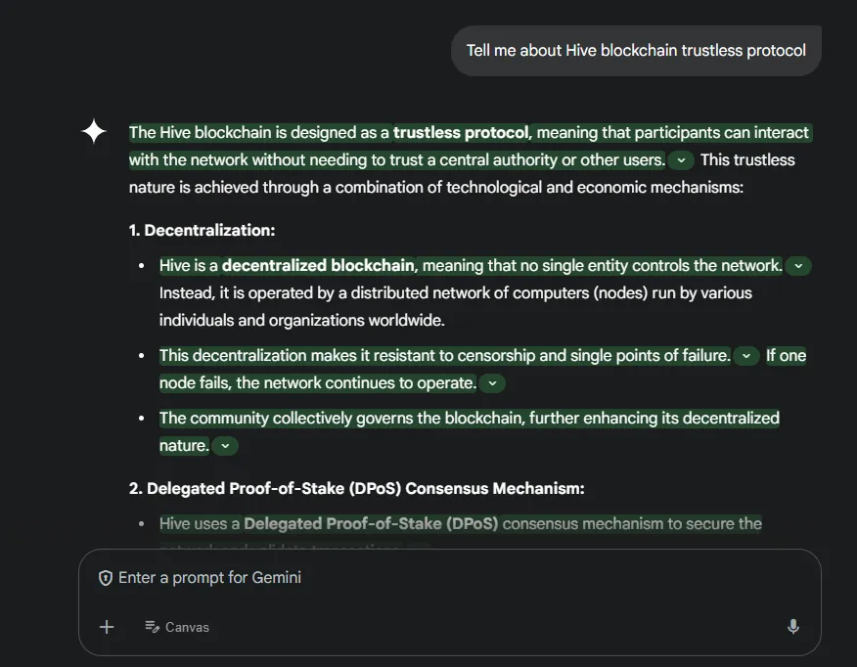The height and width of the screenshot is (667, 857).
Task: Click highlighted 'decentralized blockchain' text
Action: tap(318, 265)
